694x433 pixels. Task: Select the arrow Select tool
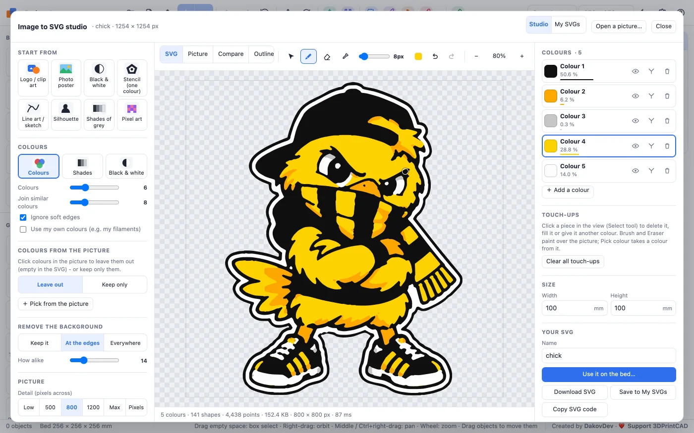point(291,56)
